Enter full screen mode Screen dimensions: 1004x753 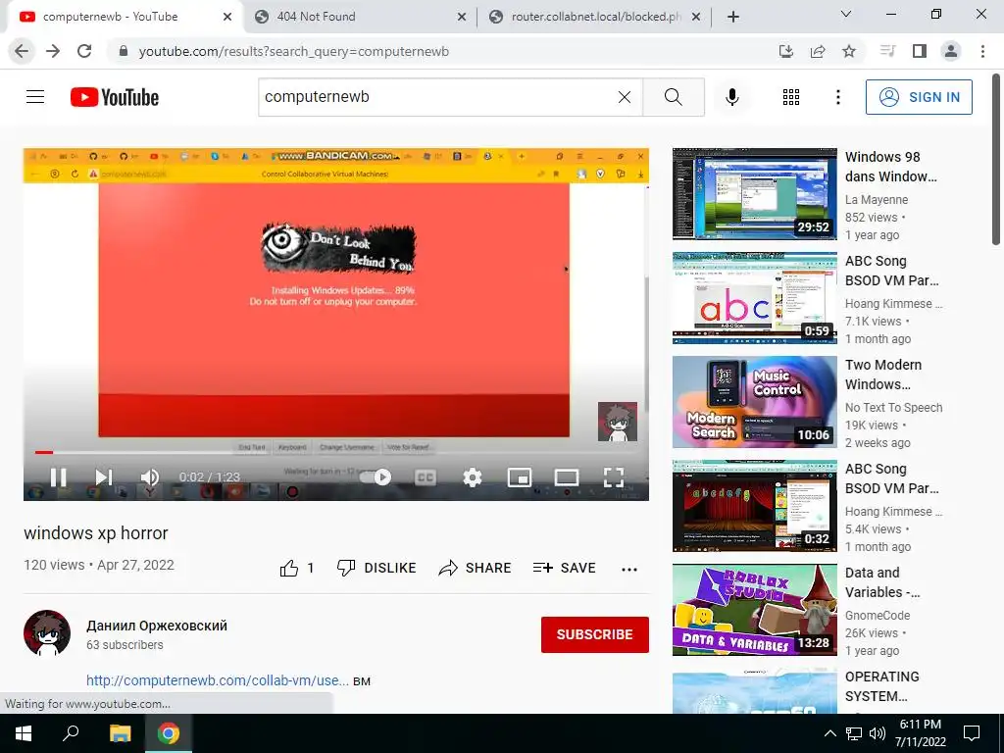point(614,477)
